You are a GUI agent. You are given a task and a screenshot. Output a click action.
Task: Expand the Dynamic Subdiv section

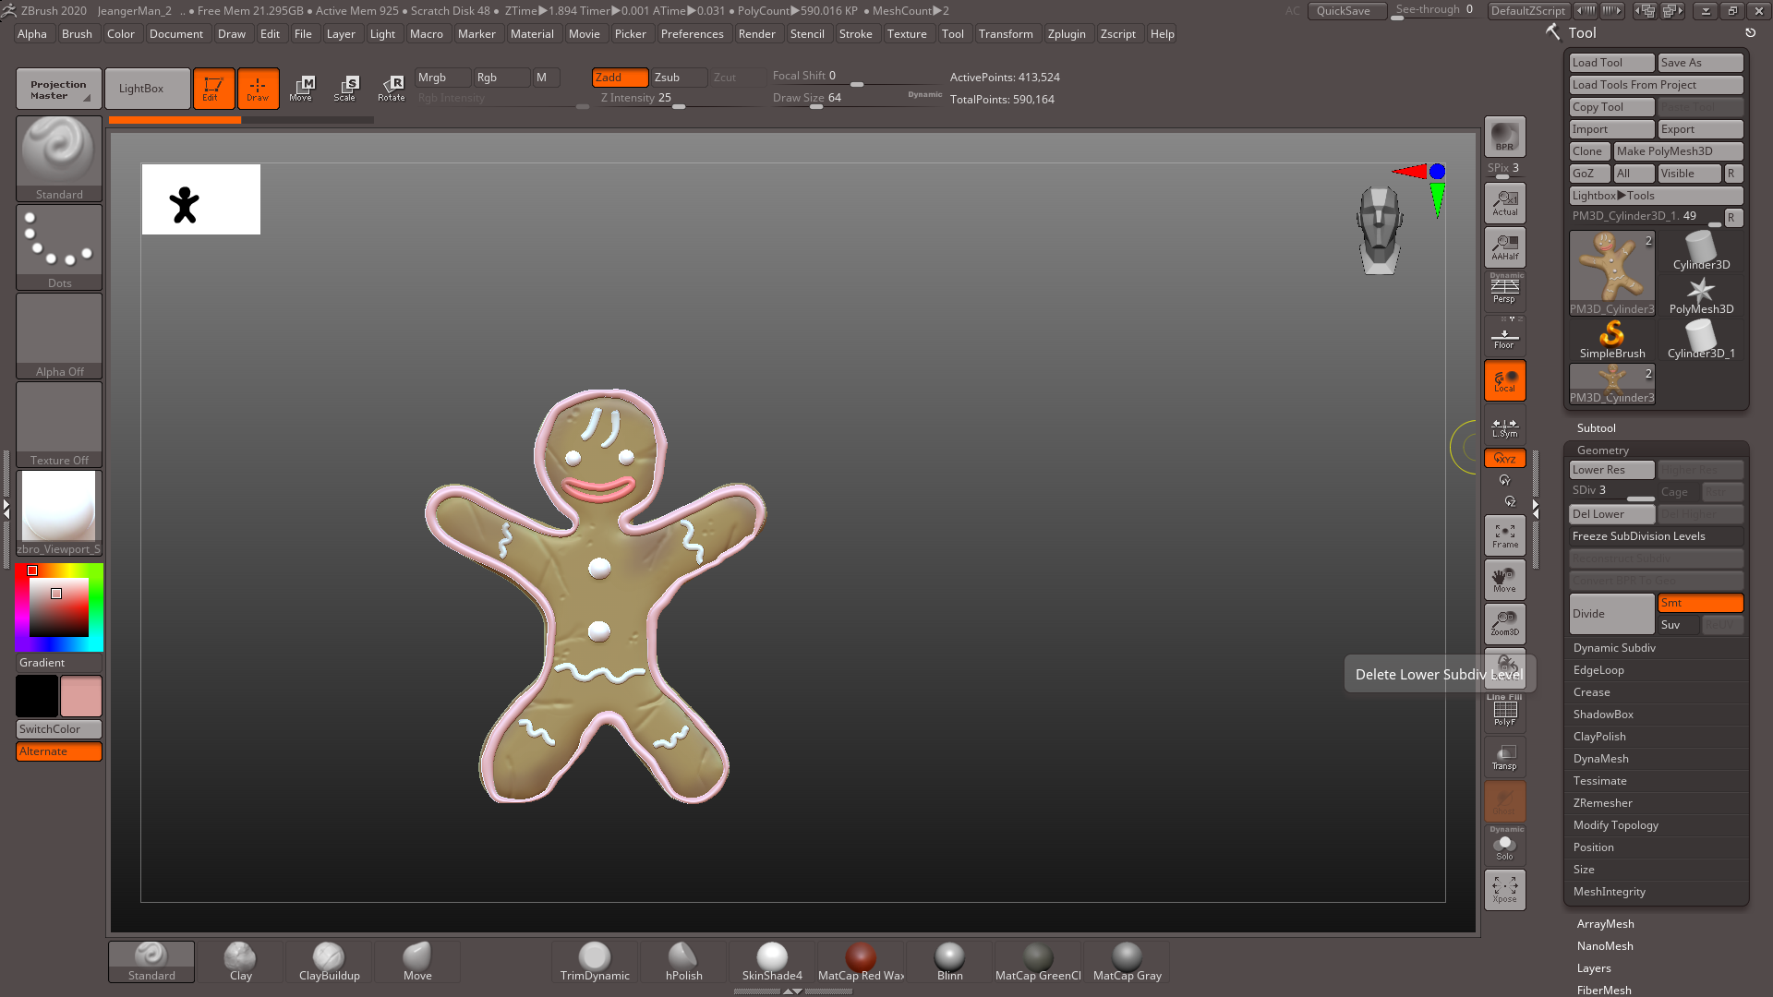[x=1614, y=648]
